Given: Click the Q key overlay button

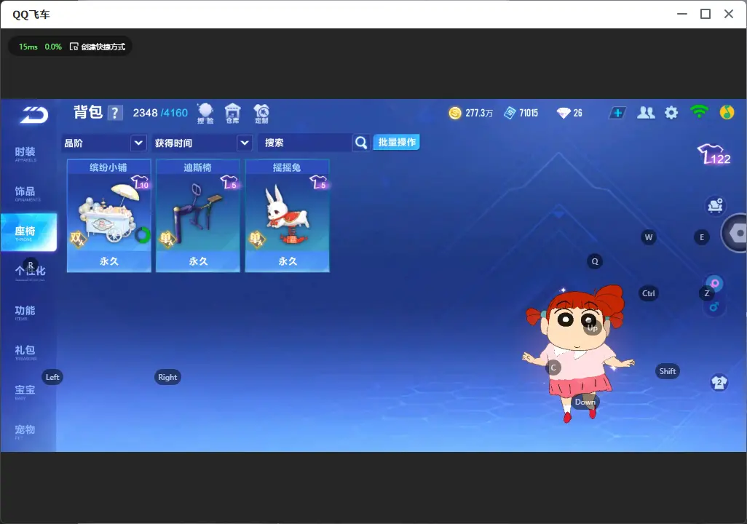Looking at the screenshot, I should pyautogui.click(x=595, y=261).
